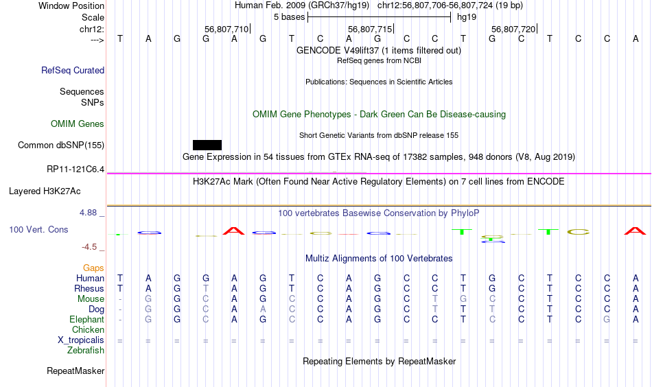The width and height of the screenshot is (652, 387).
Task: Click the Human alignment row label
Action: click(x=90, y=278)
